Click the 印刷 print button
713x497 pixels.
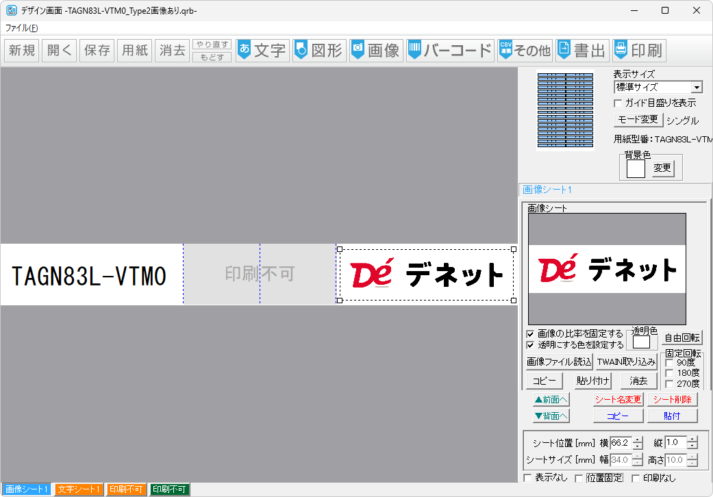coord(639,50)
